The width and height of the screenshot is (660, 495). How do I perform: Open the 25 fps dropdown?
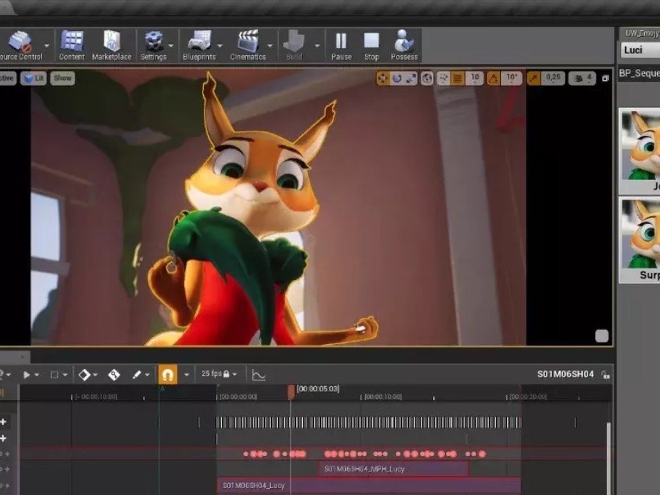tap(236, 374)
